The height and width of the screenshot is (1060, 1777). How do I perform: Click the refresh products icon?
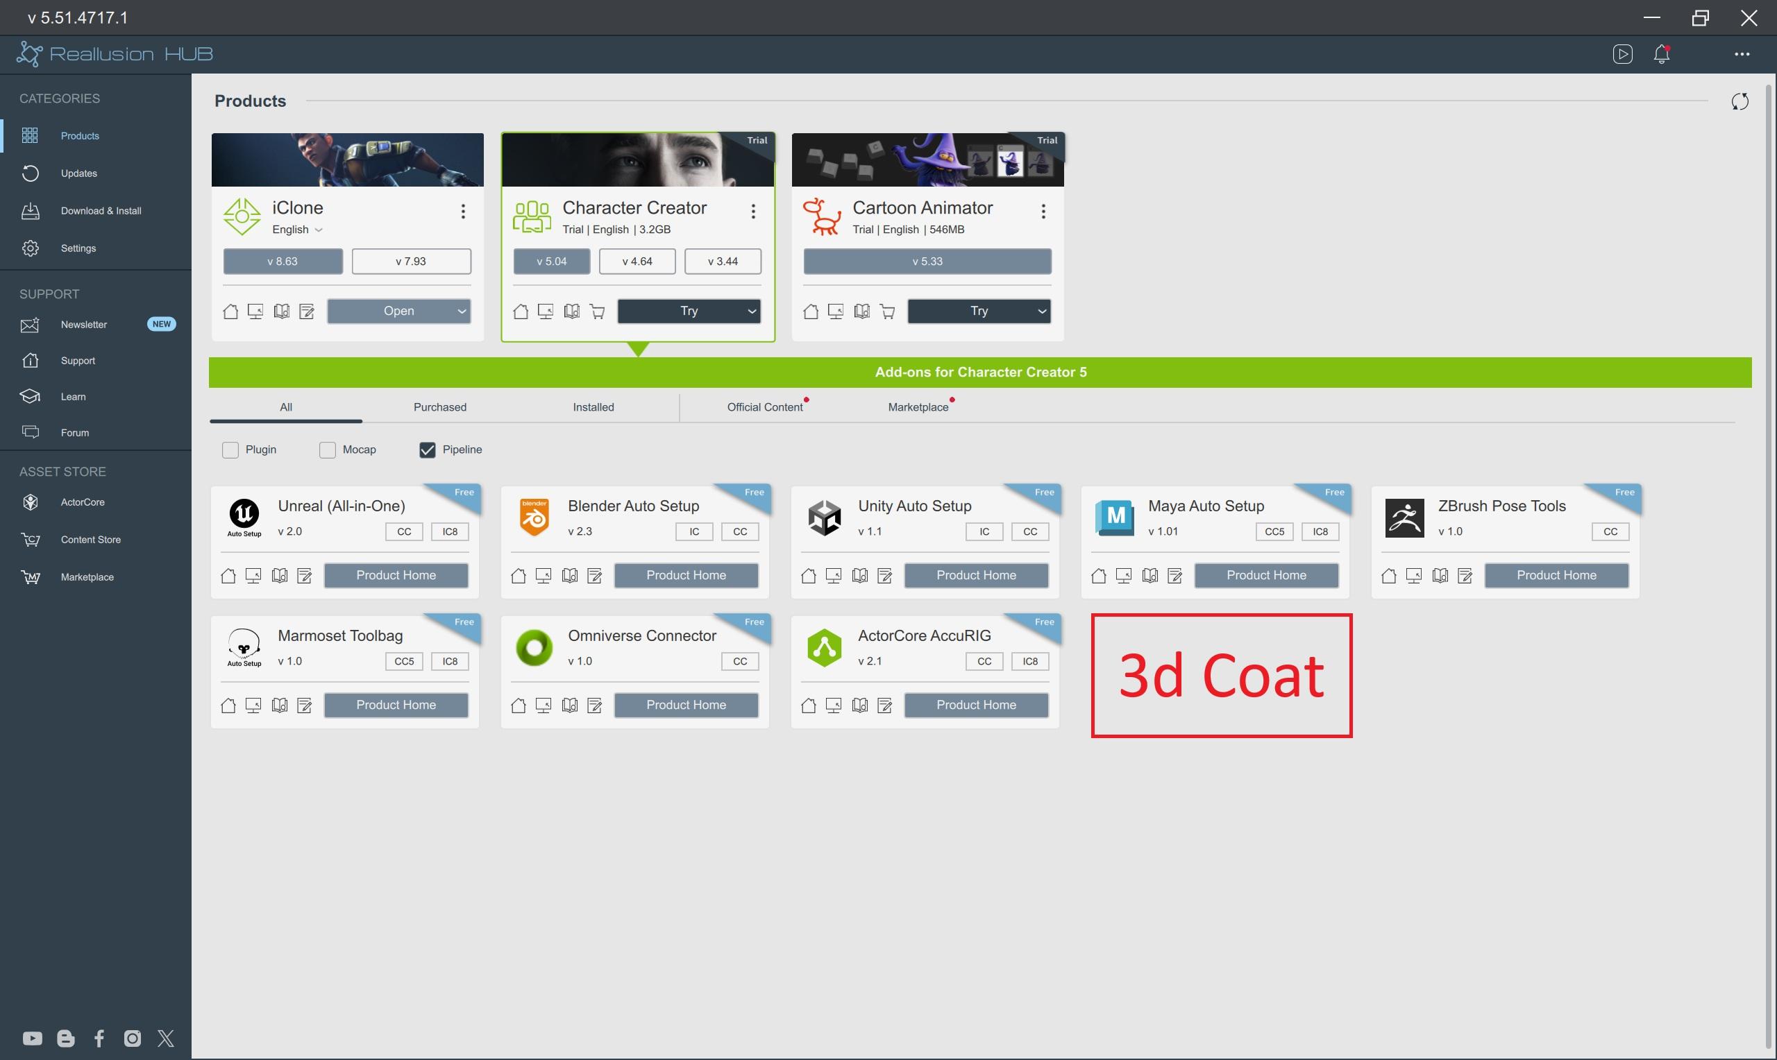point(1740,101)
